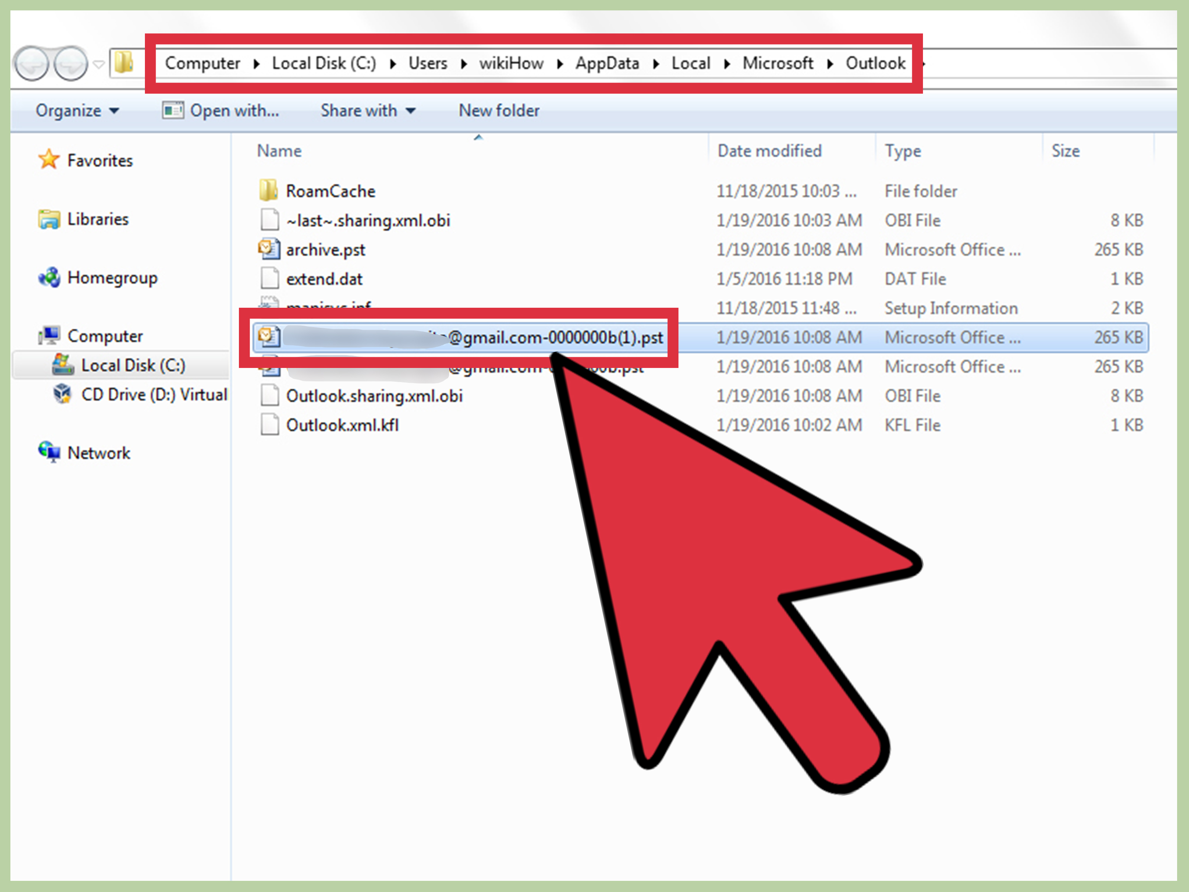Click the KFL File type cell
This screenshot has width=1189, height=892.
pos(913,425)
